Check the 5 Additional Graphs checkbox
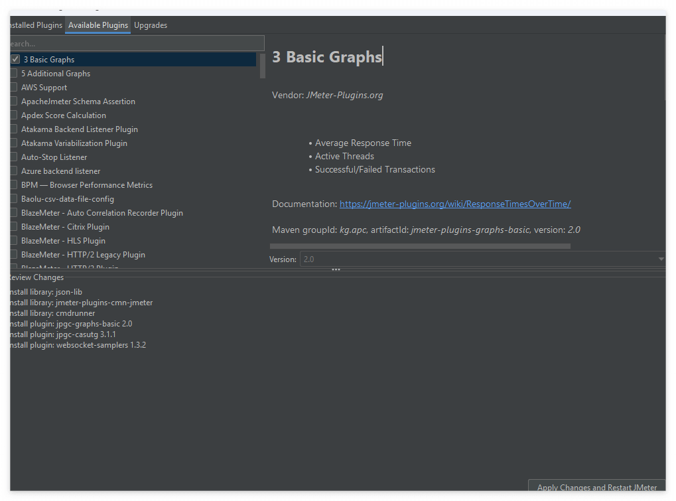The image size is (676, 501). (x=14, y=73)
